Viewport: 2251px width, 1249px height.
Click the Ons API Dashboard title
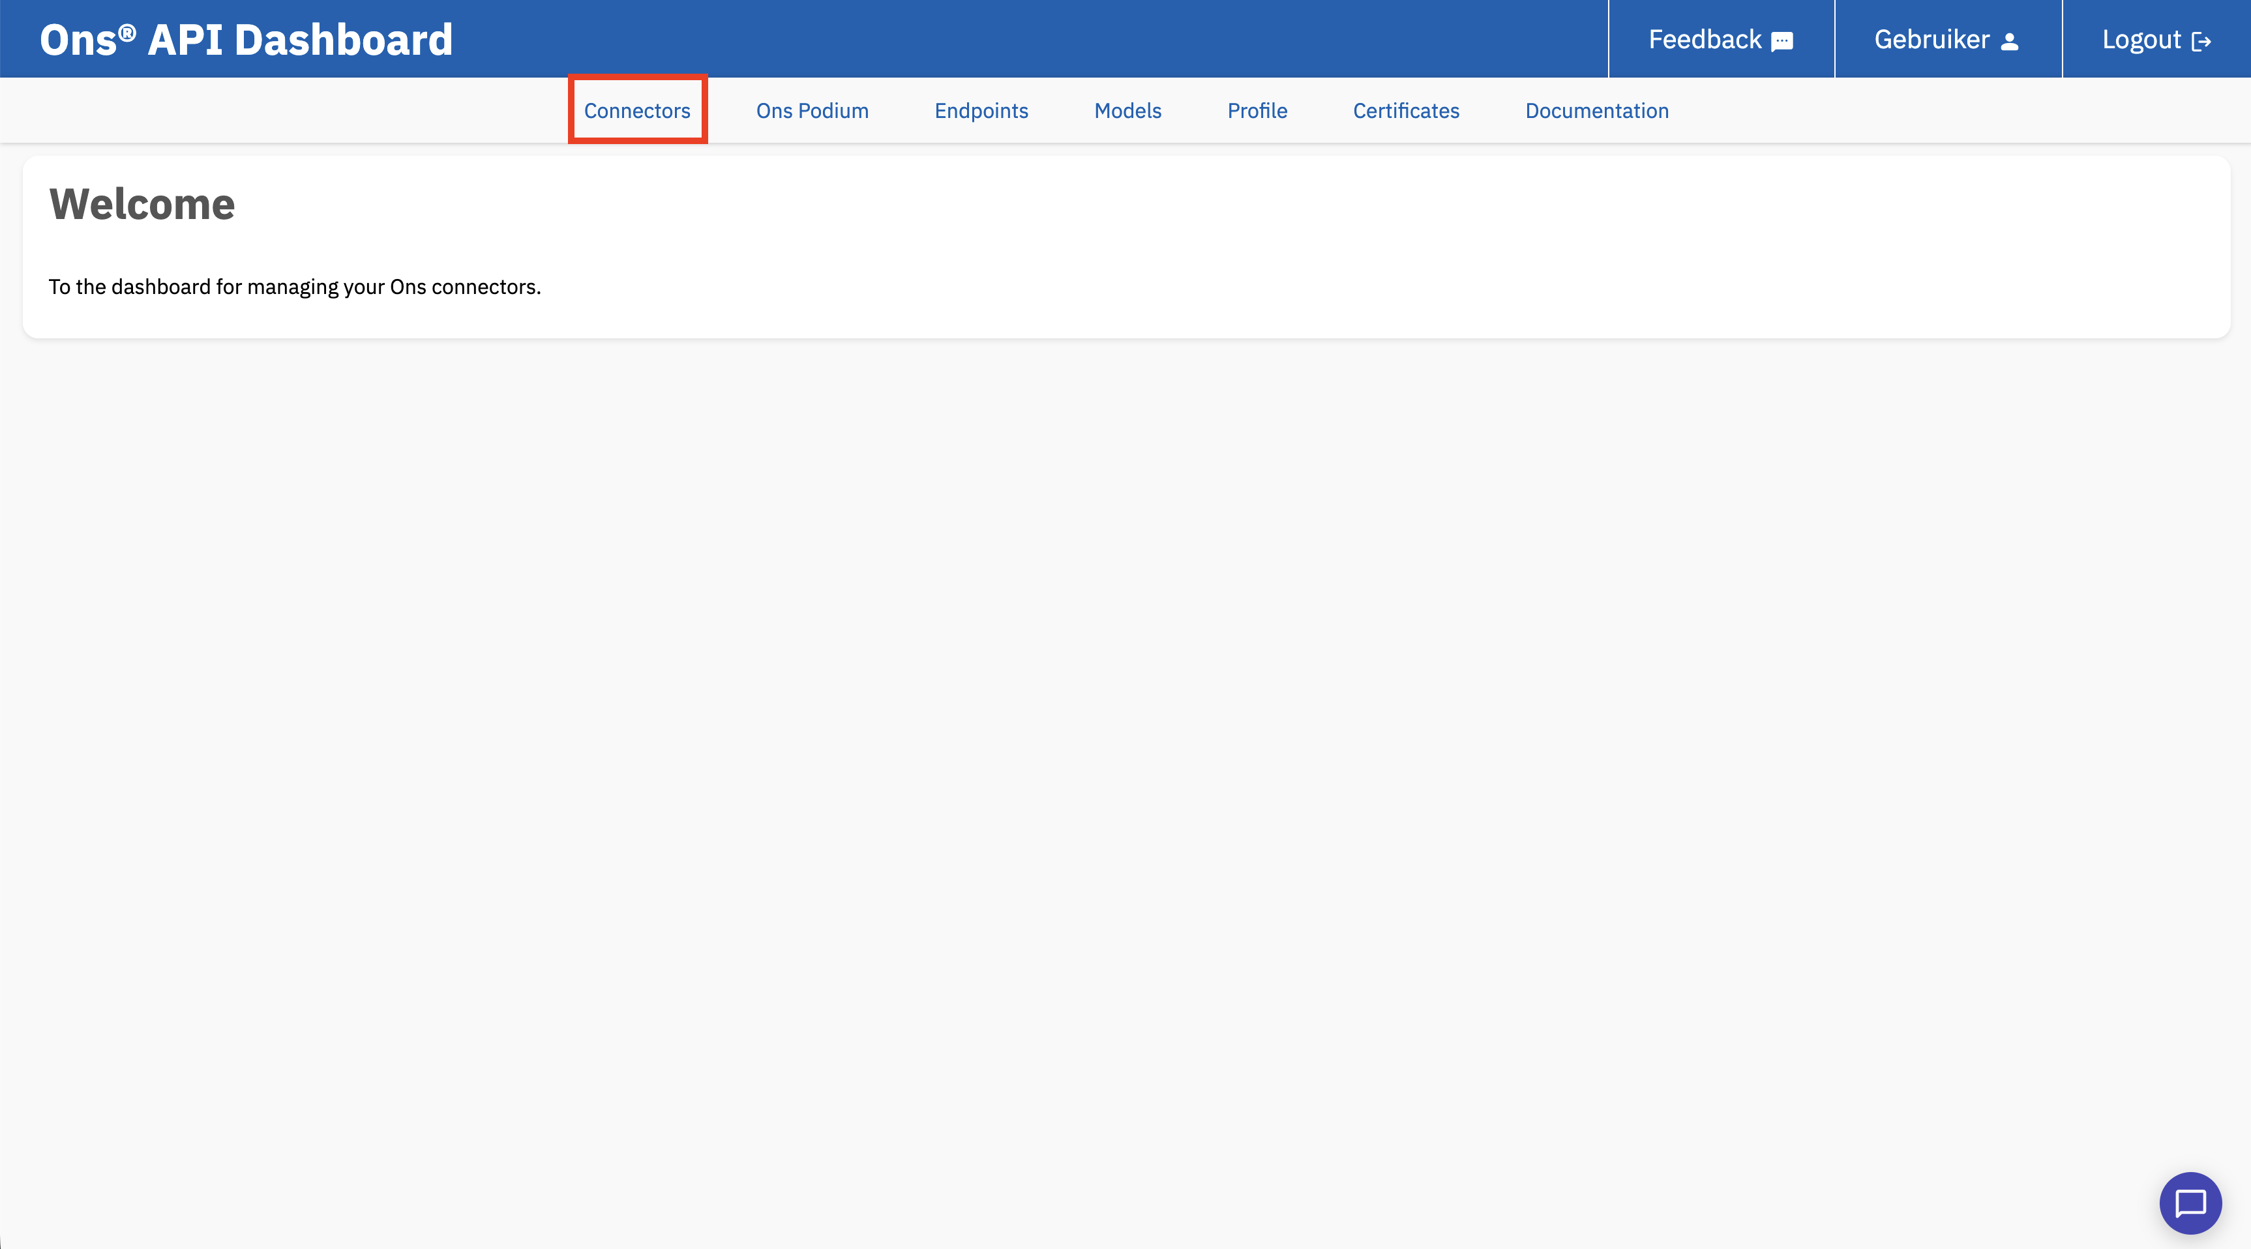[246, 40]
